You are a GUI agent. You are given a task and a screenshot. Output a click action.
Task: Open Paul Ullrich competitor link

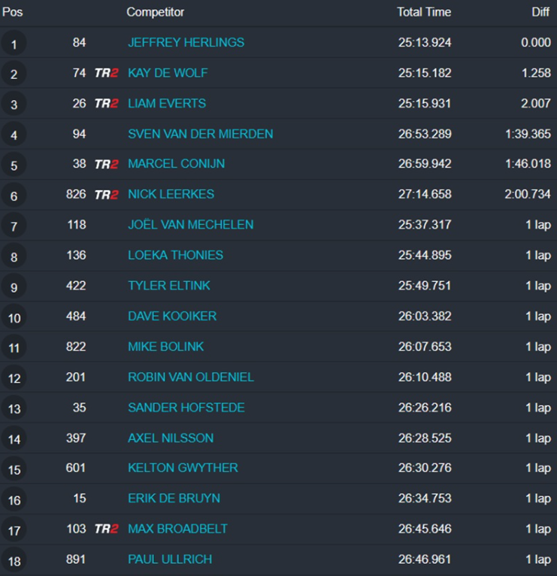point(170,559)
